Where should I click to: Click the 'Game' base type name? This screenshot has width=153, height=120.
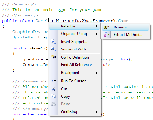[123, 21]
